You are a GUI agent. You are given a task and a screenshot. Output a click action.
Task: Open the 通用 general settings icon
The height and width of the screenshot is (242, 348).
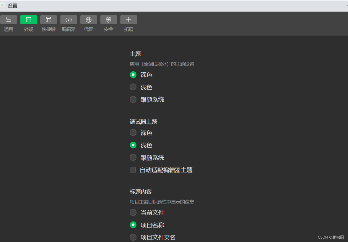(9, 20)
